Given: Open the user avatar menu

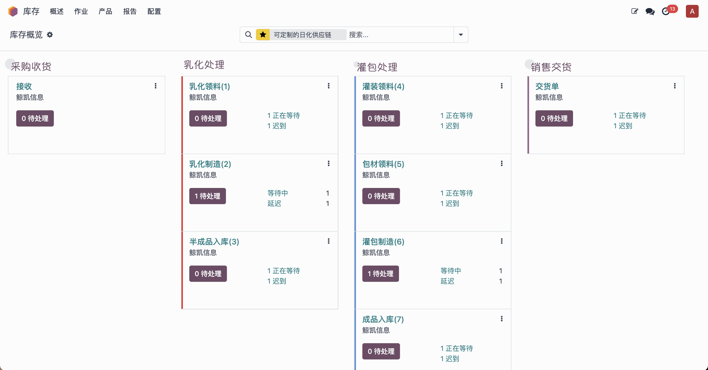Looking at the screenshot, I should click(x=692, y=11).
